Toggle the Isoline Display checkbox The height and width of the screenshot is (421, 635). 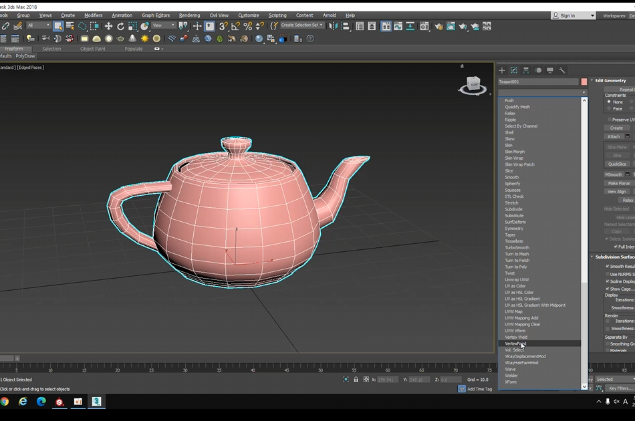608,281
